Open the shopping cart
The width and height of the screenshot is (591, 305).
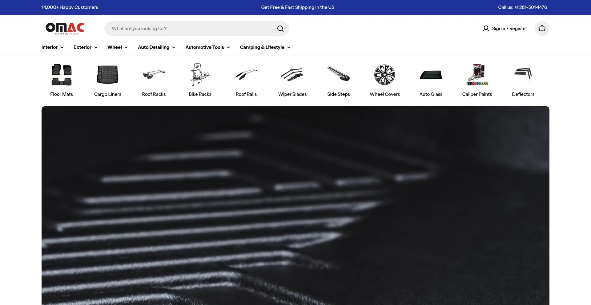click(x=542, y=29)
